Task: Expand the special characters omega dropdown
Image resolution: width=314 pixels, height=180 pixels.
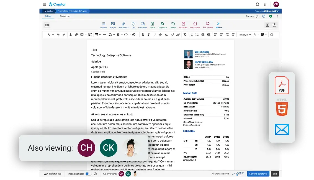Action: [x=114, y=35]
